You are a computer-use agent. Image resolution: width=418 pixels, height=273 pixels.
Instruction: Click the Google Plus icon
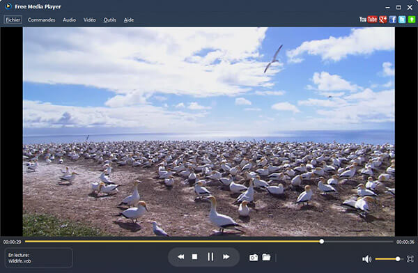click(382, 19)
